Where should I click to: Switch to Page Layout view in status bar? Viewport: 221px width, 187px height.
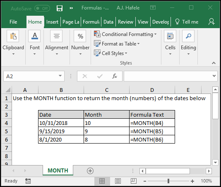point(118,181)
